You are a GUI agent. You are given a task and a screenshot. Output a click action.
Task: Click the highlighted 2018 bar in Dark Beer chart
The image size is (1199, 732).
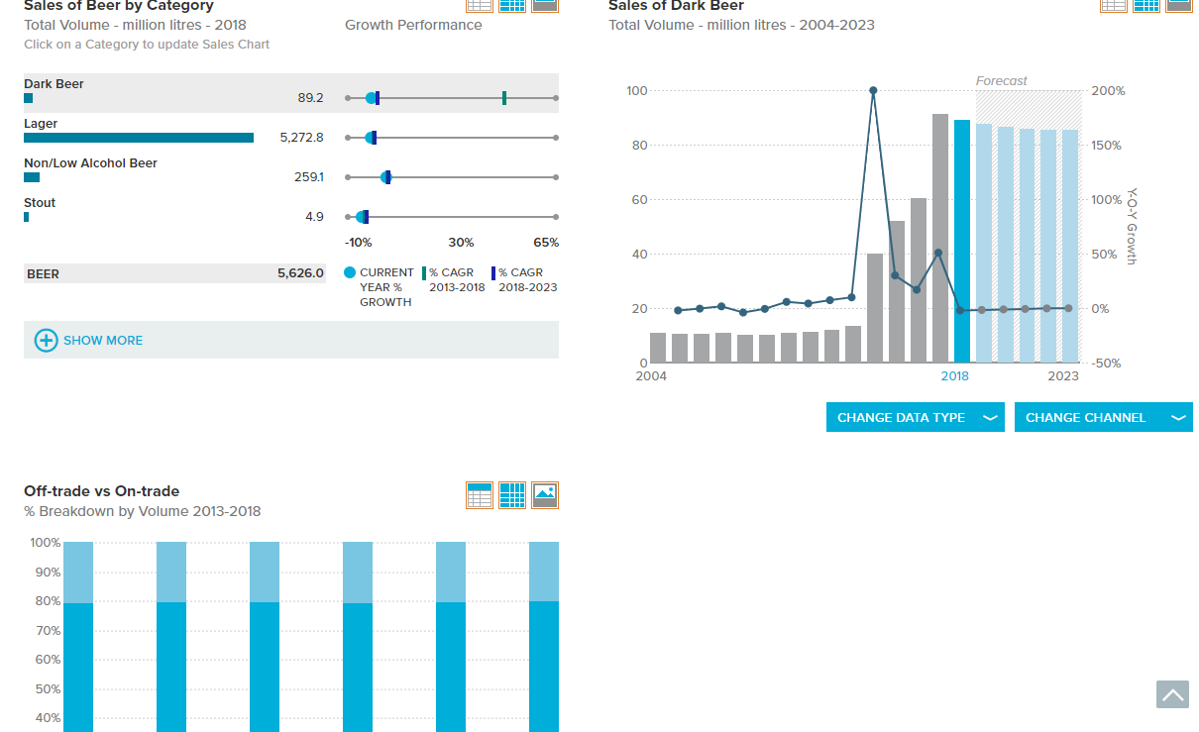coord(962,241)
